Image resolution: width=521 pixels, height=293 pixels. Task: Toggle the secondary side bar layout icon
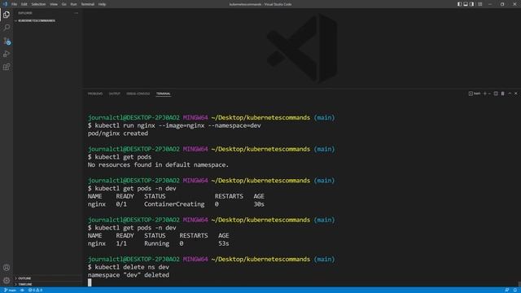(x=471, y=4)
